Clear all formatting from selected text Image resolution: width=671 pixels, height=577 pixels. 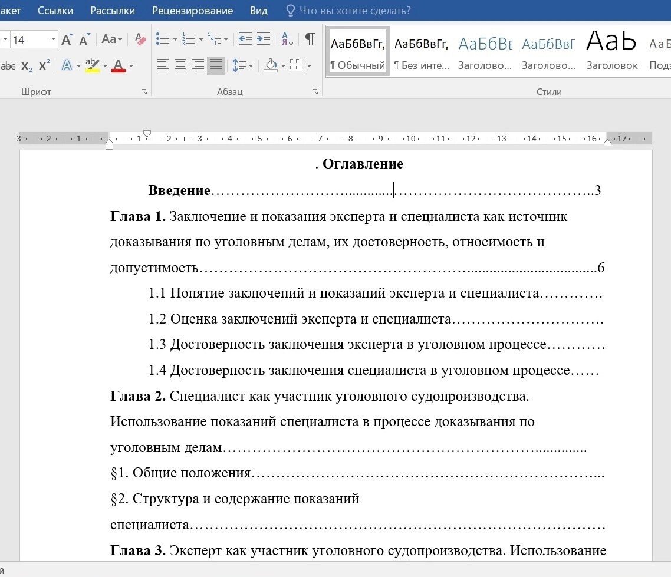click(140, 39)
